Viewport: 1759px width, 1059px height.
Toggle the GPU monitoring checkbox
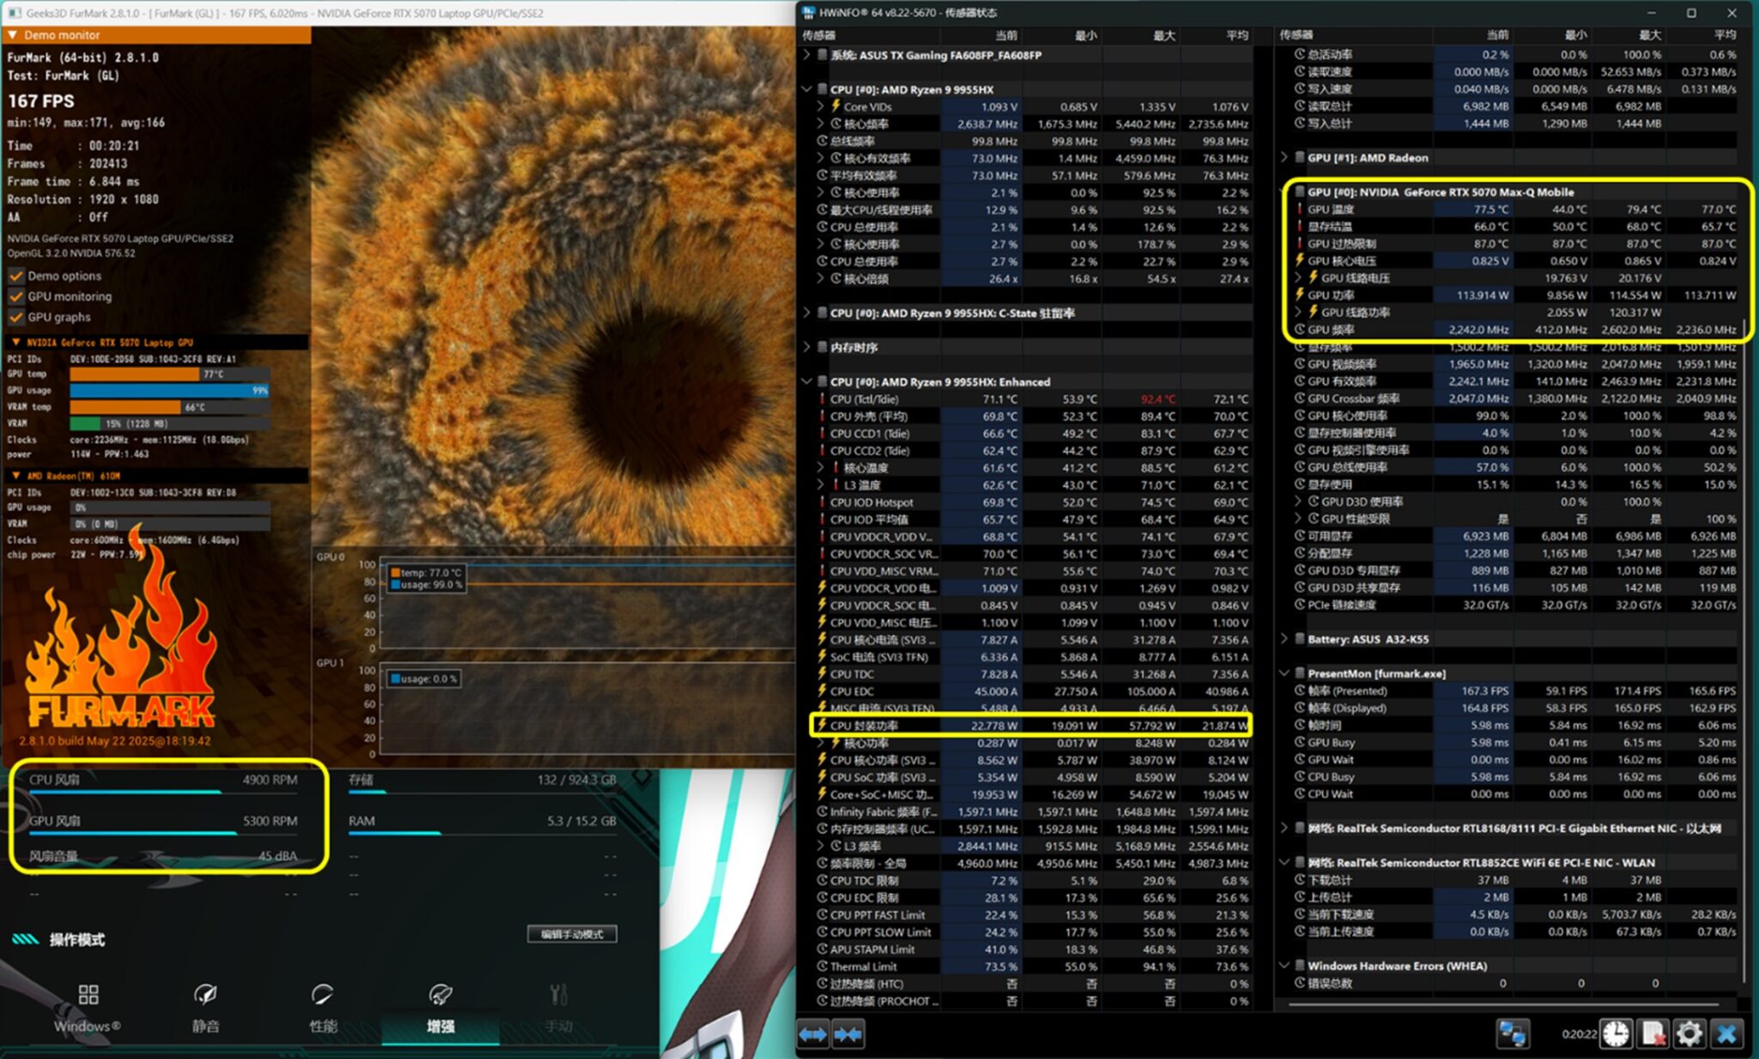click(15, 296)
